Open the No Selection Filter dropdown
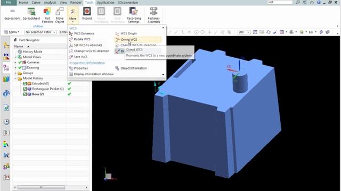341x191 pixels. 40,32
